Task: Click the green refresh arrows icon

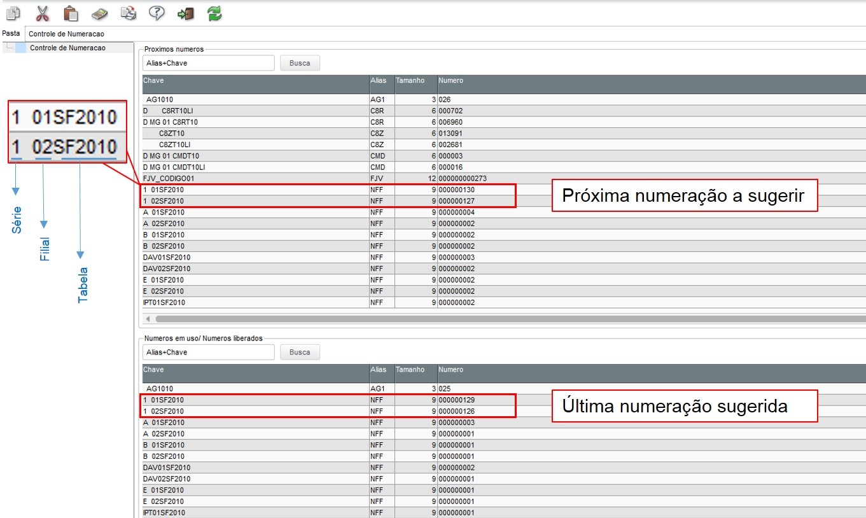Action: (x=214, y=13)
